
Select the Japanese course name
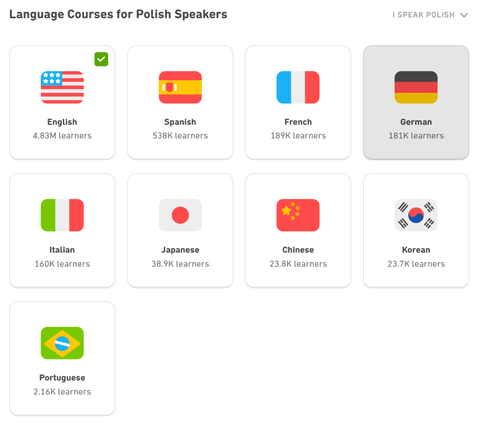(x=180, y=250)
